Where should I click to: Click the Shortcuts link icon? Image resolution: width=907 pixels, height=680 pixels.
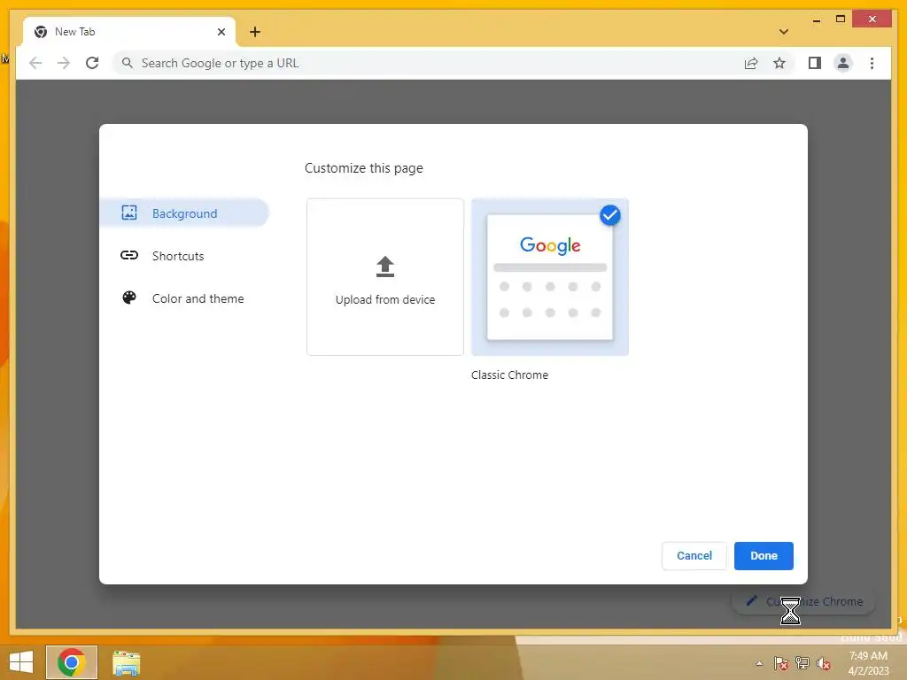point(129,255)
